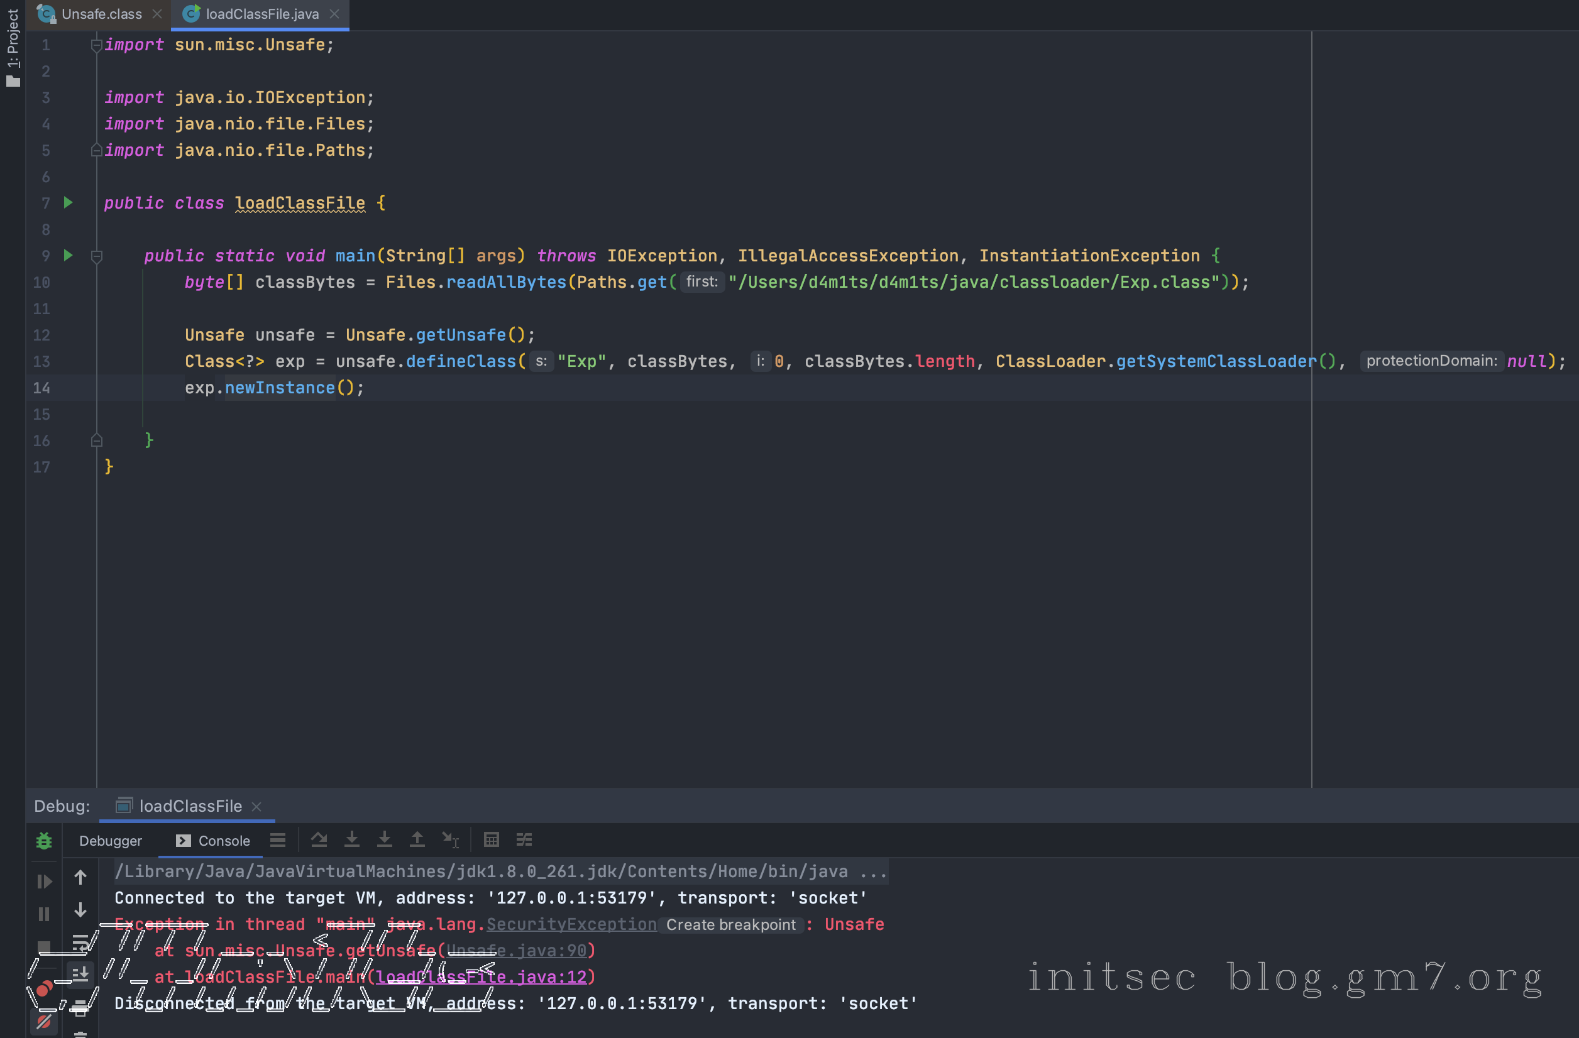Switch to Unsafe.class editor tab
This screenshot has width=1579, height=1038.
coord(101,14)
